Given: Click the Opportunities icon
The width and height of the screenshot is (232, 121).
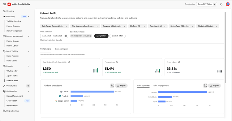Looking at the screenshot, I should click(x=4, y=86).
